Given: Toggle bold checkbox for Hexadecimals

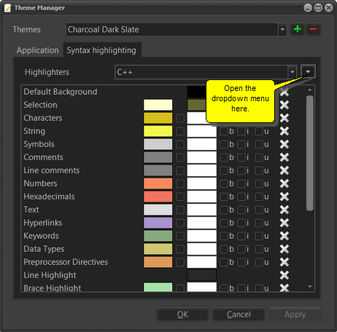Looking at the screenshot, I should tap(224, 197).
